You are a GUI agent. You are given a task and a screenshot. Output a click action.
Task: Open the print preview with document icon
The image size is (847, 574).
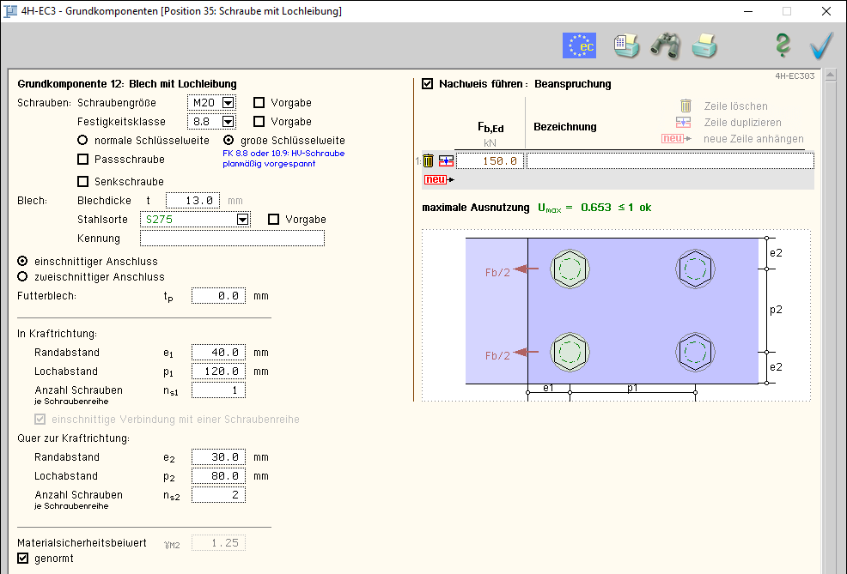(x=626, y=45)
